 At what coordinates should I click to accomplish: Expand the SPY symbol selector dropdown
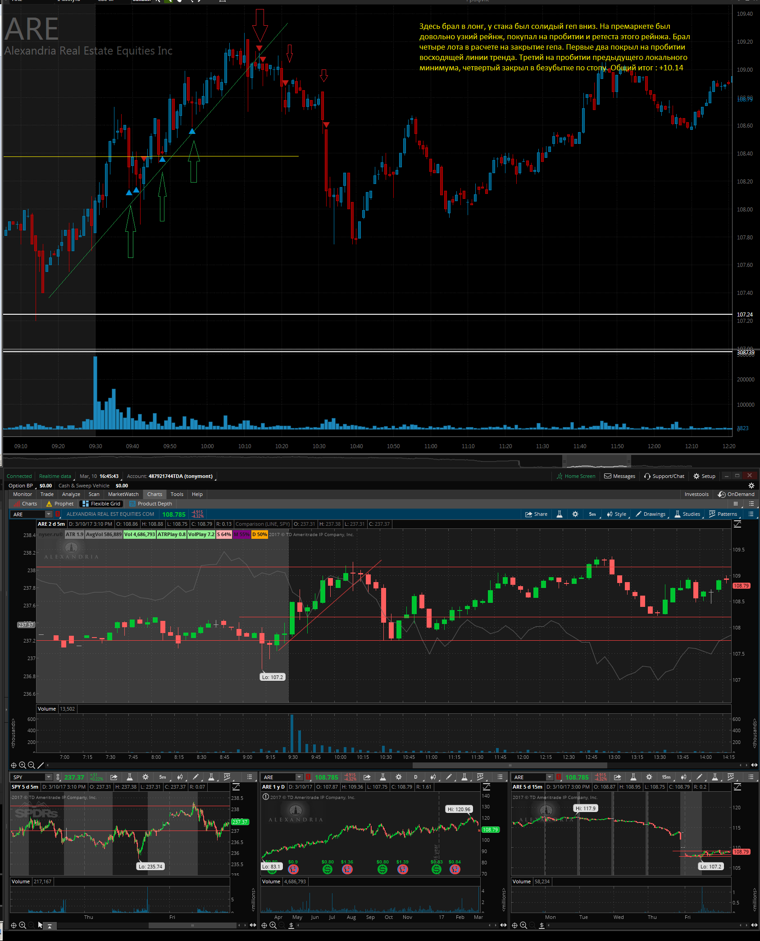click(49, 777)
